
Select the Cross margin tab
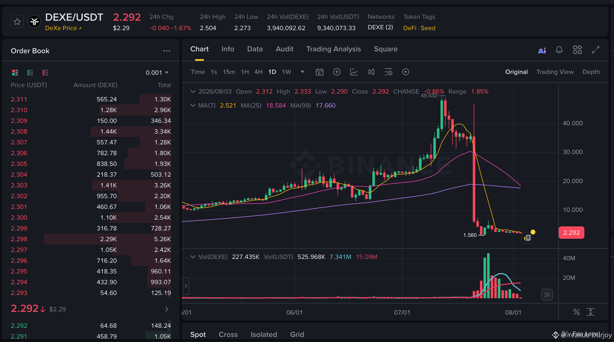point(228,334)
